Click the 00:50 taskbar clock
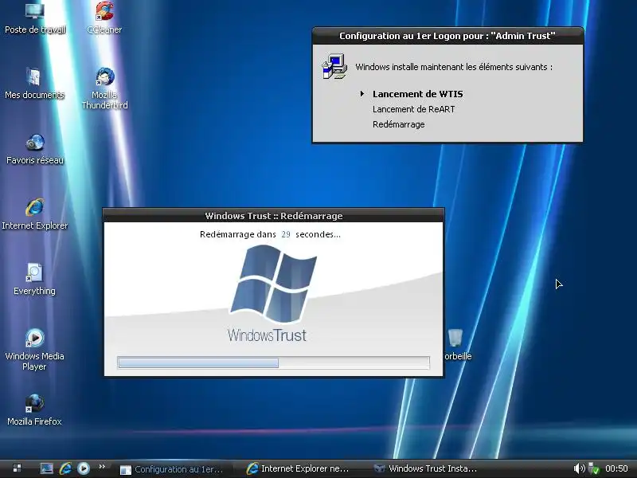Viewport: 637px width, 478px height. click(x=616, y=468)
